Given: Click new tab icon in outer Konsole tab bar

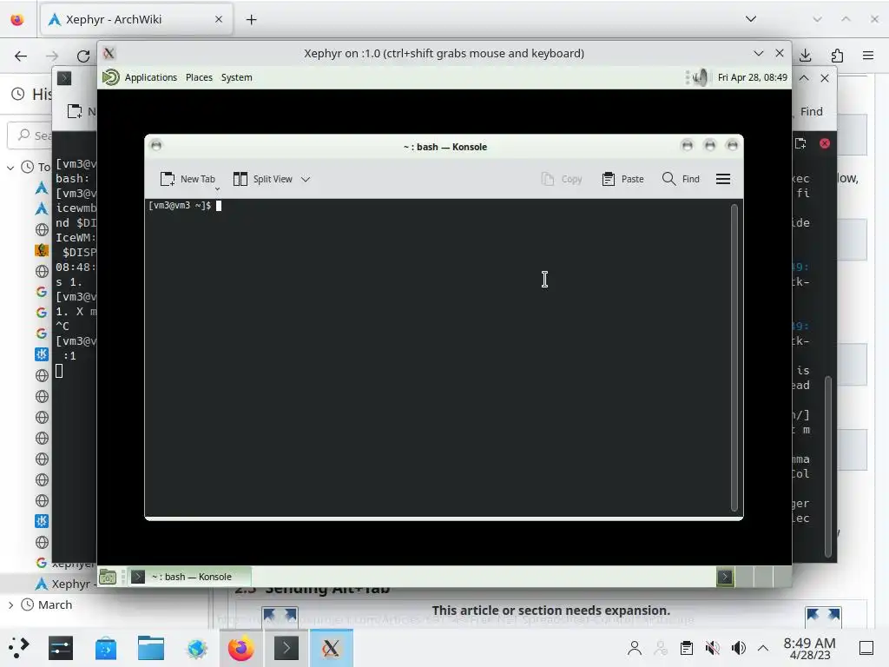Looking at the screenshot, I should coord(800,143).
